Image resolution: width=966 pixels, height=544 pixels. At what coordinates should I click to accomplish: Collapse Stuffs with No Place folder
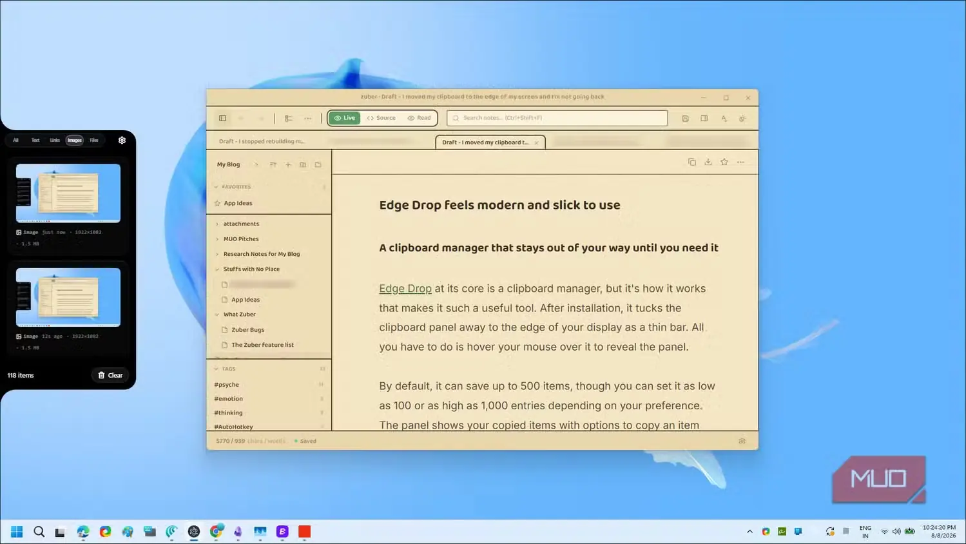pyautogui.click(x=217, y=269)
